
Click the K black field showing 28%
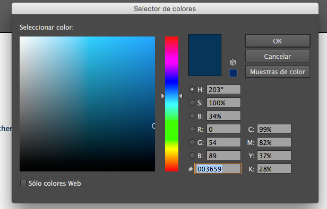(274, 169)
